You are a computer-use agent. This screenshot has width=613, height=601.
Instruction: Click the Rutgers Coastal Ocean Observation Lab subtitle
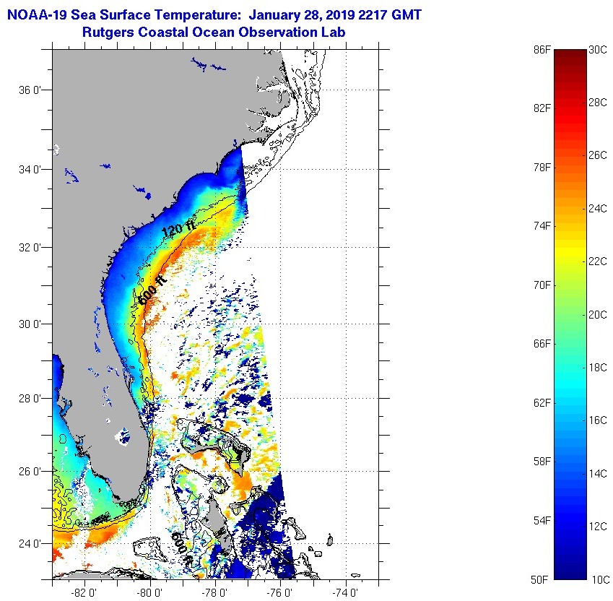(213, 32)
